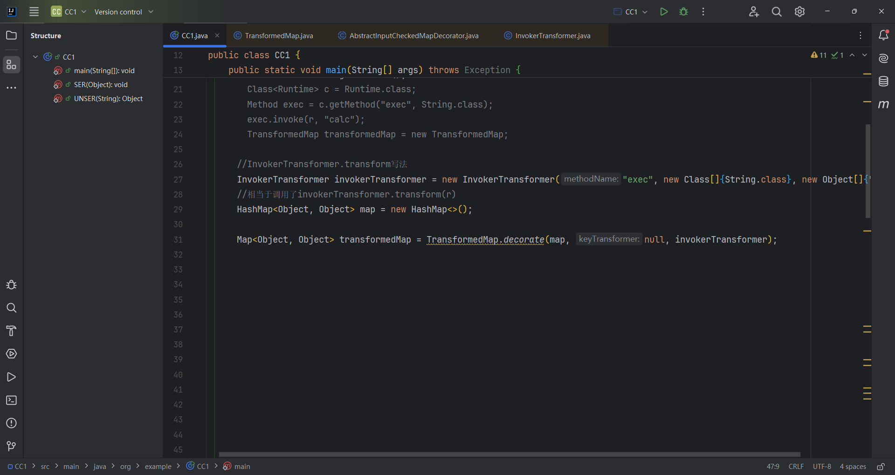
Task: Change indent setting 4 spaces
Action: click(x=853, y=467)
